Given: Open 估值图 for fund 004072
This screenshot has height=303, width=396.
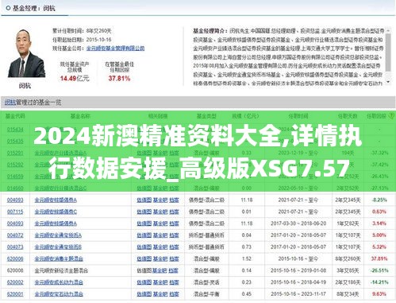Looking at the screenshot, I should tap(144, 235).
